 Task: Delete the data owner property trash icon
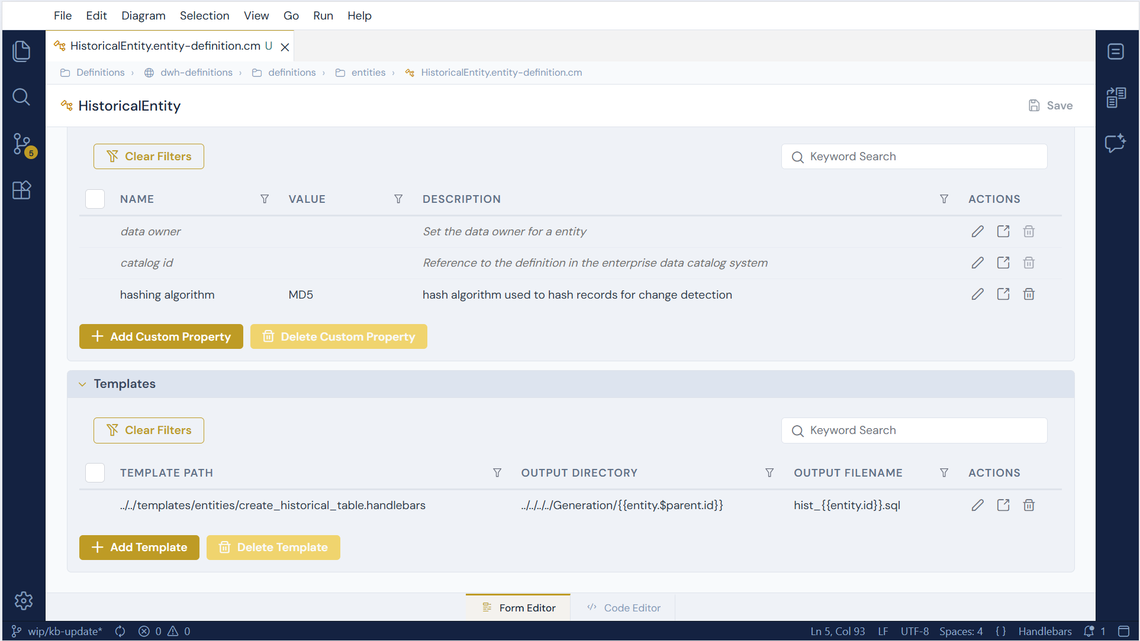coord(1029,231)
